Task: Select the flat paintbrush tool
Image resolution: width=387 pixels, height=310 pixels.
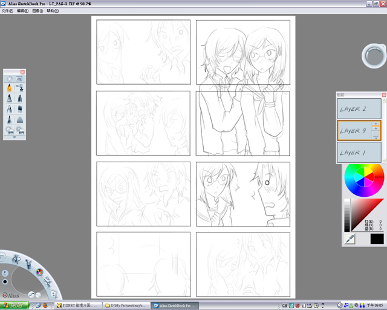Action: (20, 109)
